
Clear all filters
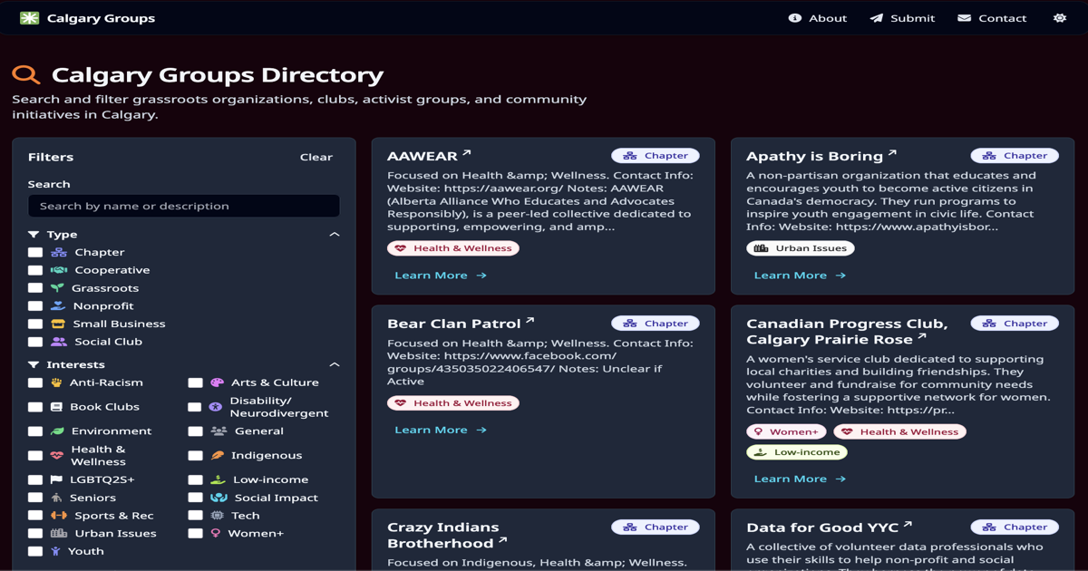pos(316,157)
